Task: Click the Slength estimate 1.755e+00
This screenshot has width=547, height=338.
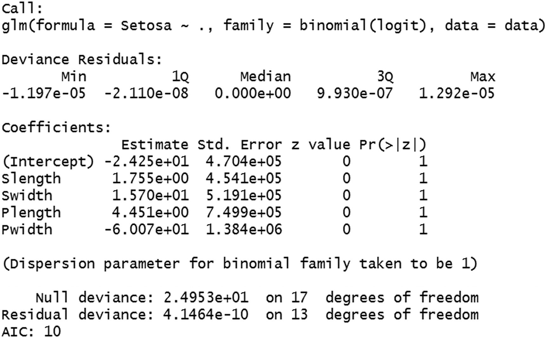Action: 150,179
